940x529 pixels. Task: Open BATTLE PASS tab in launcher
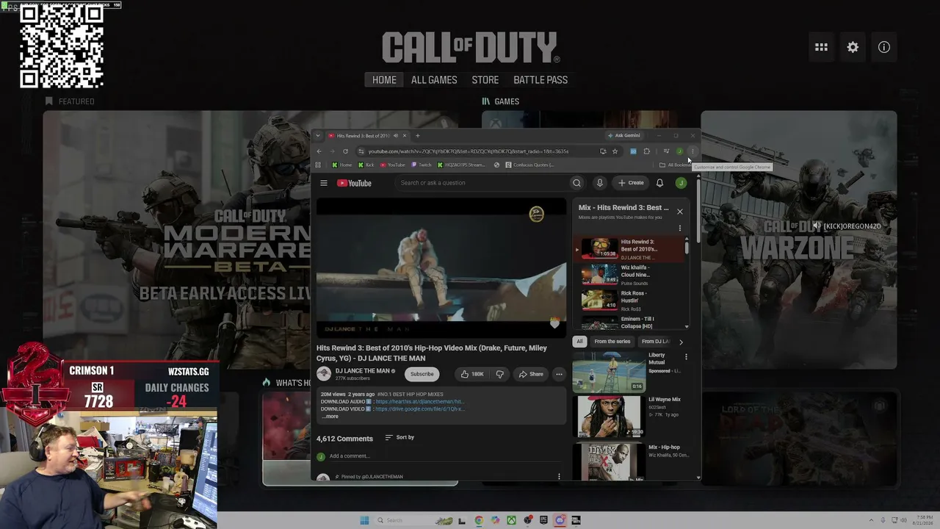540,80
